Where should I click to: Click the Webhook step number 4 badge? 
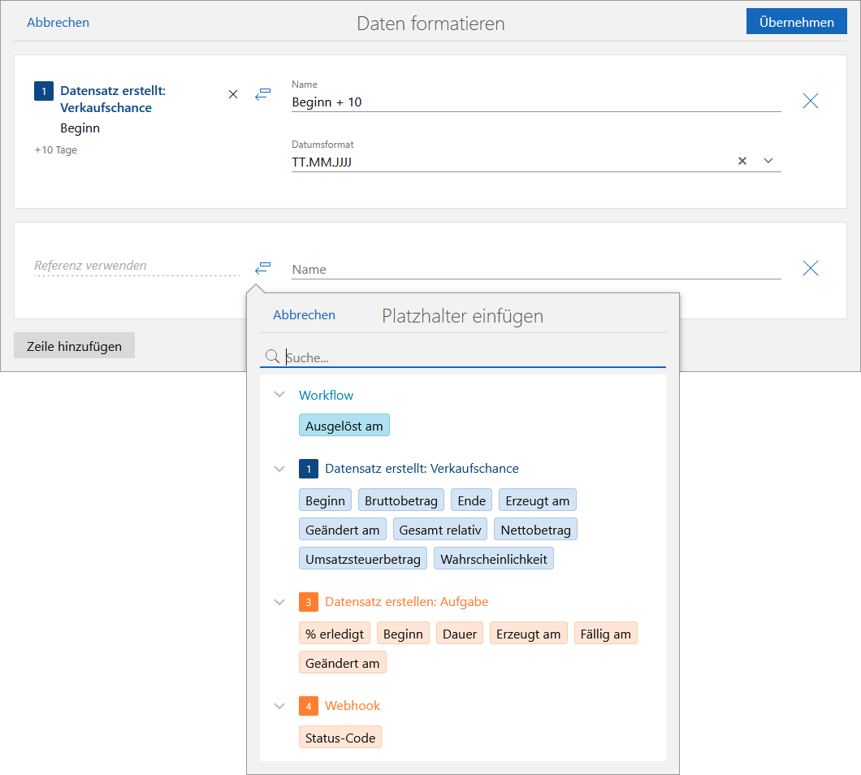[x=308, y=706]
